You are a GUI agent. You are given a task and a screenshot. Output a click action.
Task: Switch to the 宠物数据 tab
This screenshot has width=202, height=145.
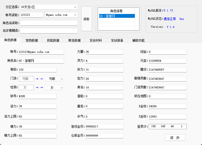point(32,40)
